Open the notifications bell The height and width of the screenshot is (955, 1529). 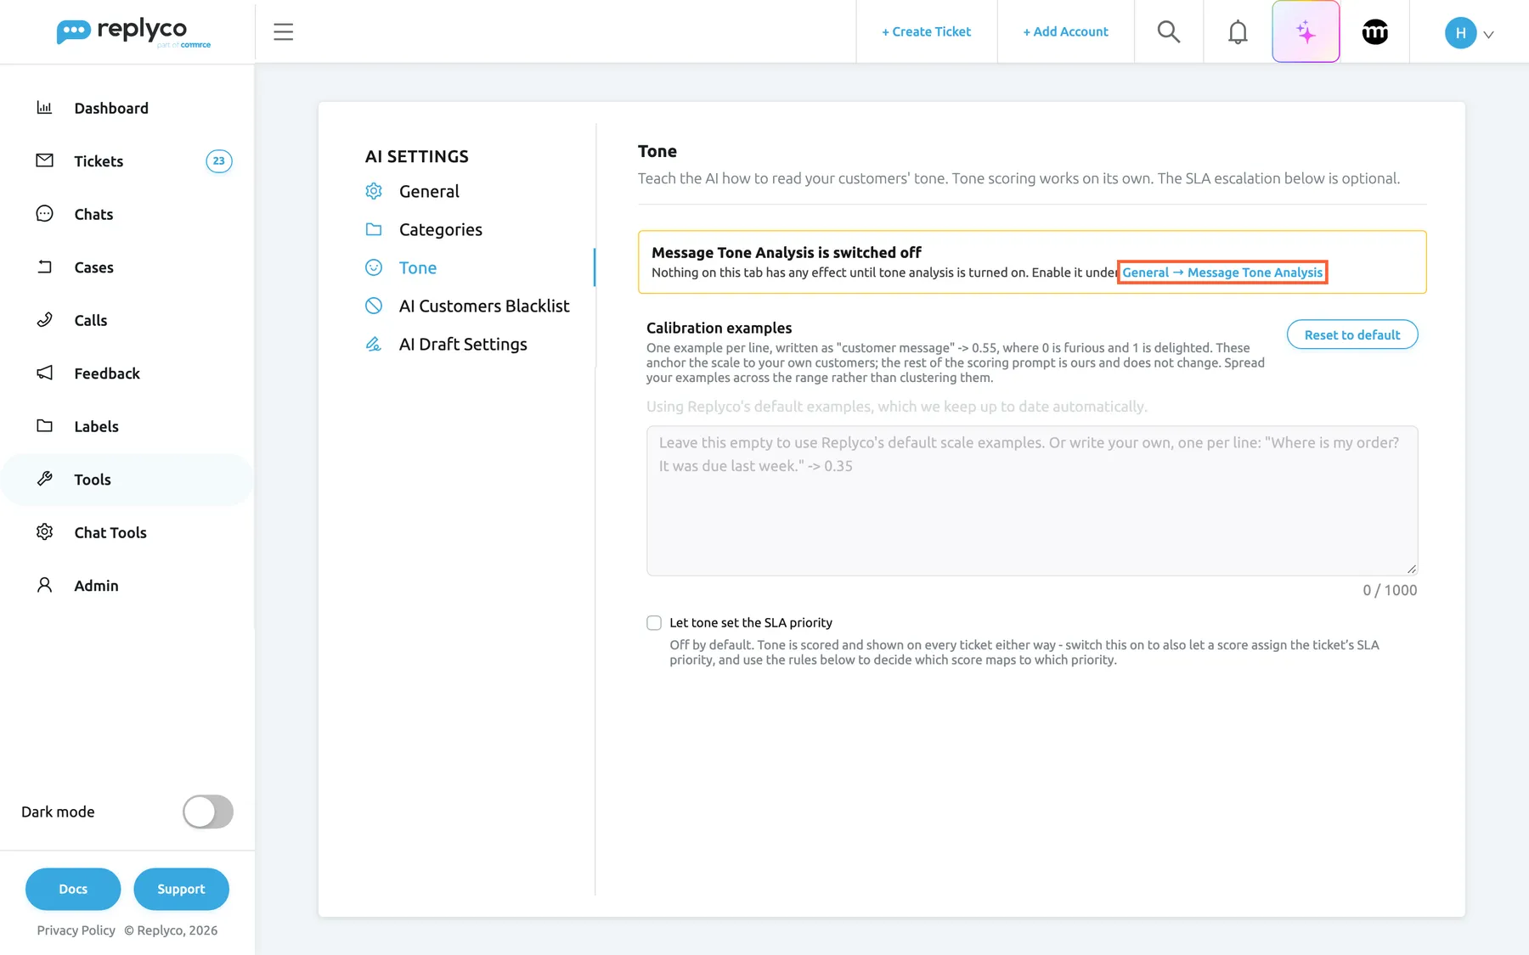tap(1238, 31)
